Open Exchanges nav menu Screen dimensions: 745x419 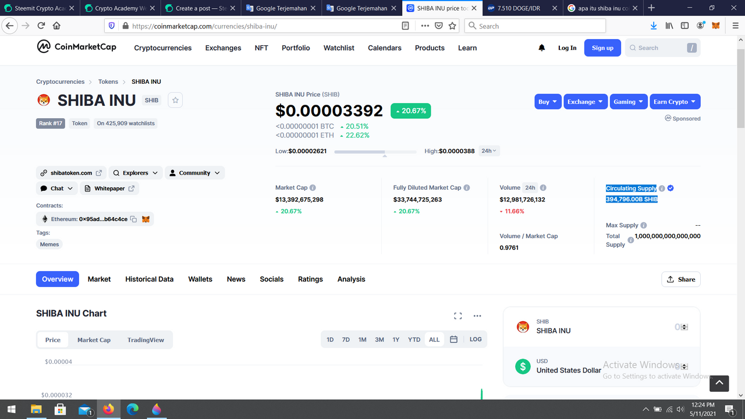tap(223, 48)
